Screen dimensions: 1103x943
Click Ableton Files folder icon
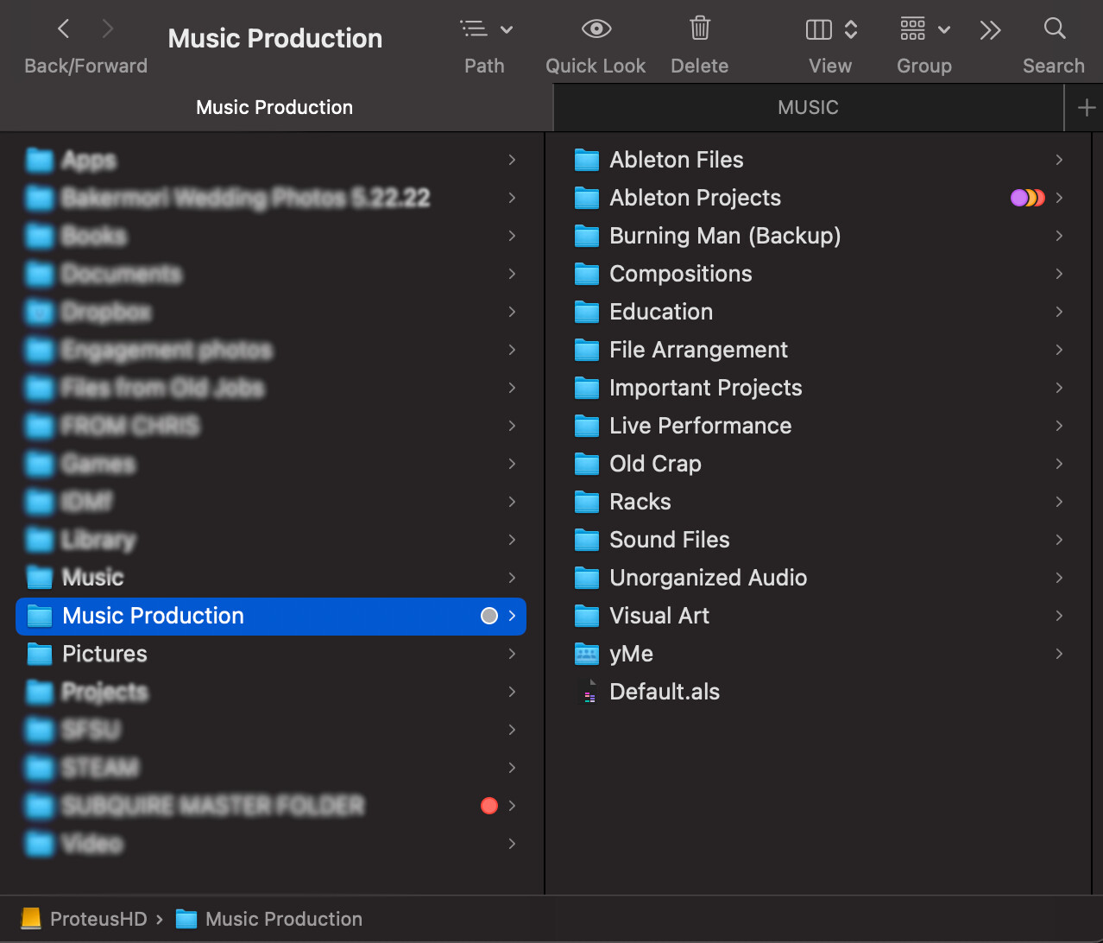(587, 160)
